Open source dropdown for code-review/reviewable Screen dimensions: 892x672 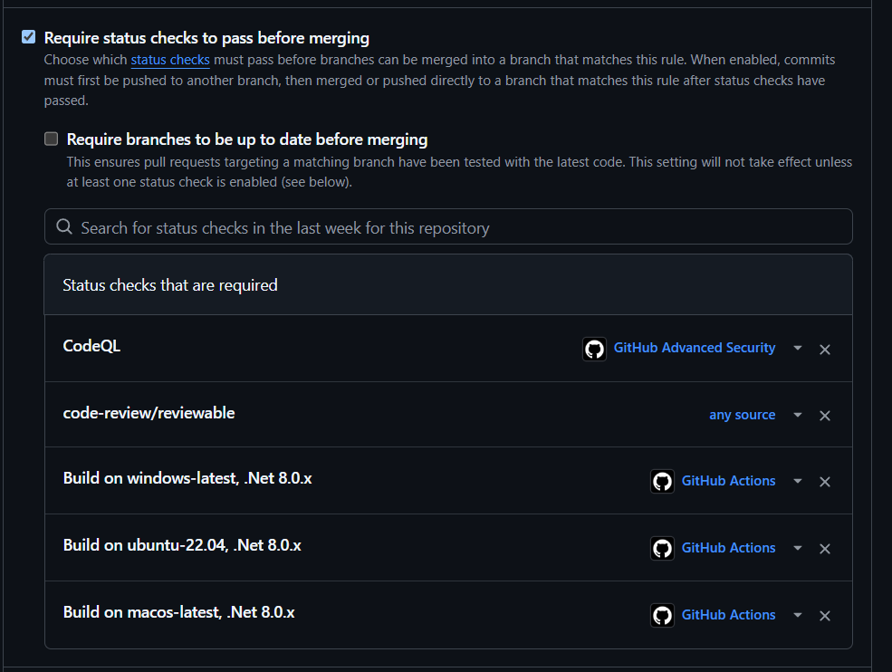(x=797, y=415)
